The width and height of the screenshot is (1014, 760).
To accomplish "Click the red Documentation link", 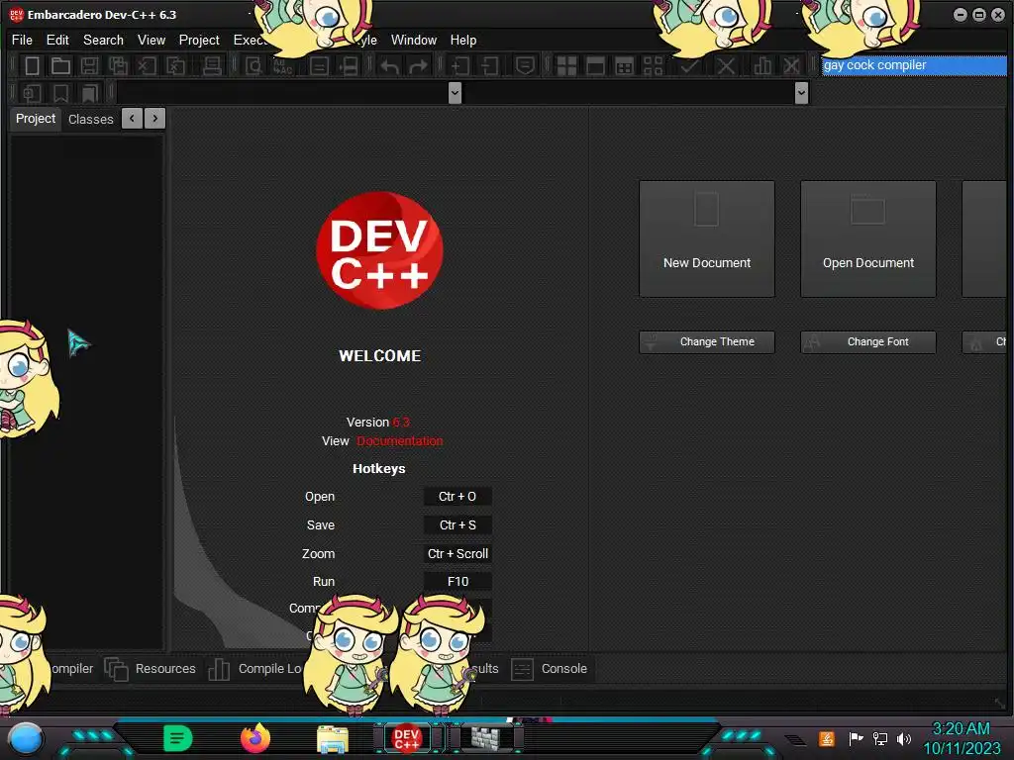I will (x=400, y=441).
